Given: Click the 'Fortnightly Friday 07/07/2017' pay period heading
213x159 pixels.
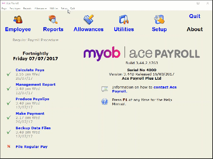Looking at the screenshot, I should [35, 56].
